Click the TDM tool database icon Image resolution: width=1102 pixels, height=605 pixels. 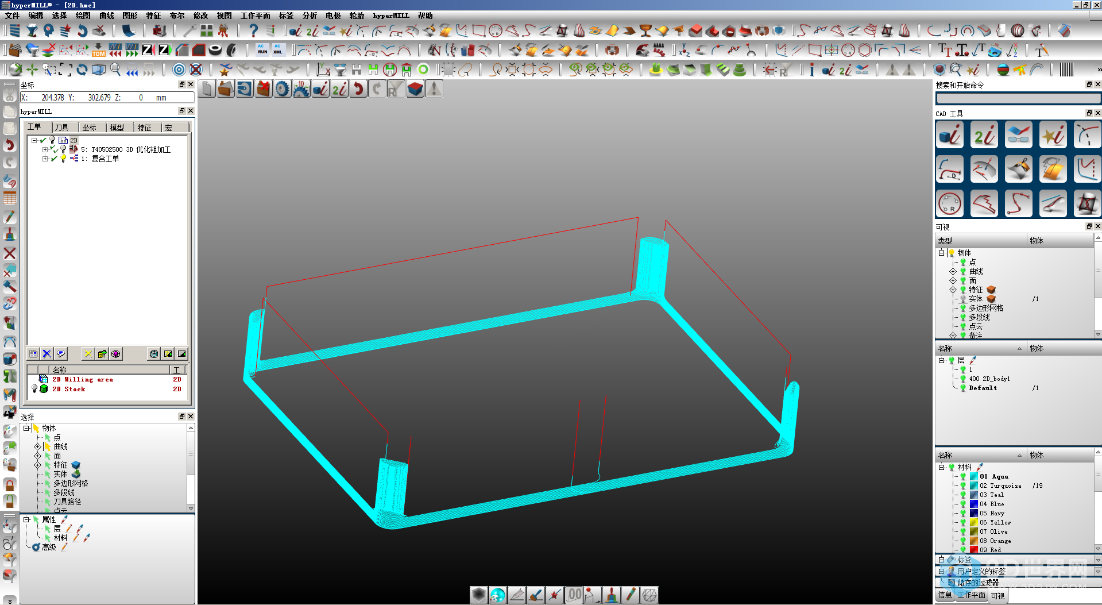pyautogui.click(x=99, y=50)
